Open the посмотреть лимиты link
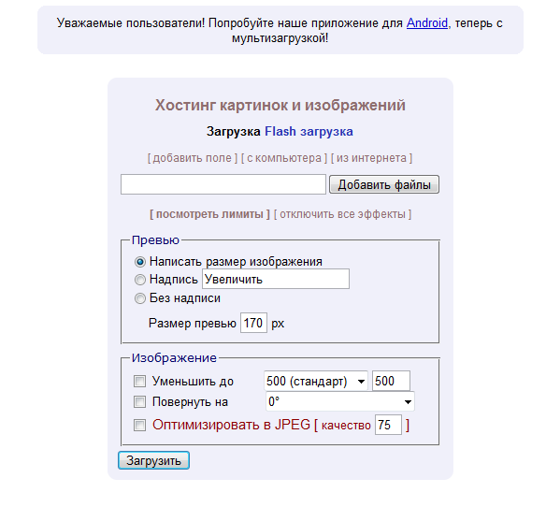Screen dimensions: 546x507 (209, 214)
